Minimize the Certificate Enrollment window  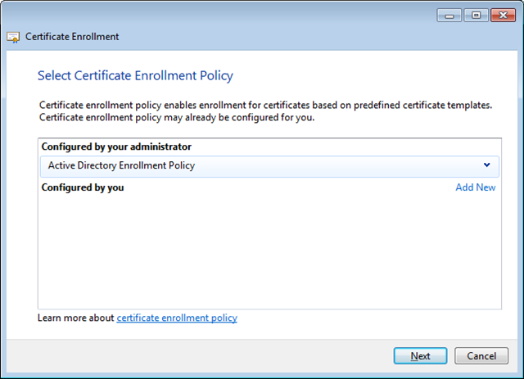449,15
